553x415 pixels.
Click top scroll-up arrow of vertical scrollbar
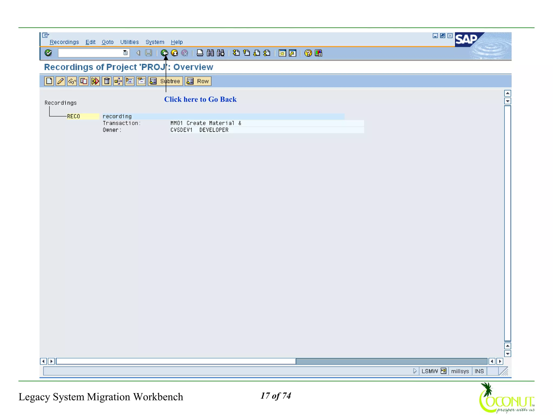(x=508, y=93)
